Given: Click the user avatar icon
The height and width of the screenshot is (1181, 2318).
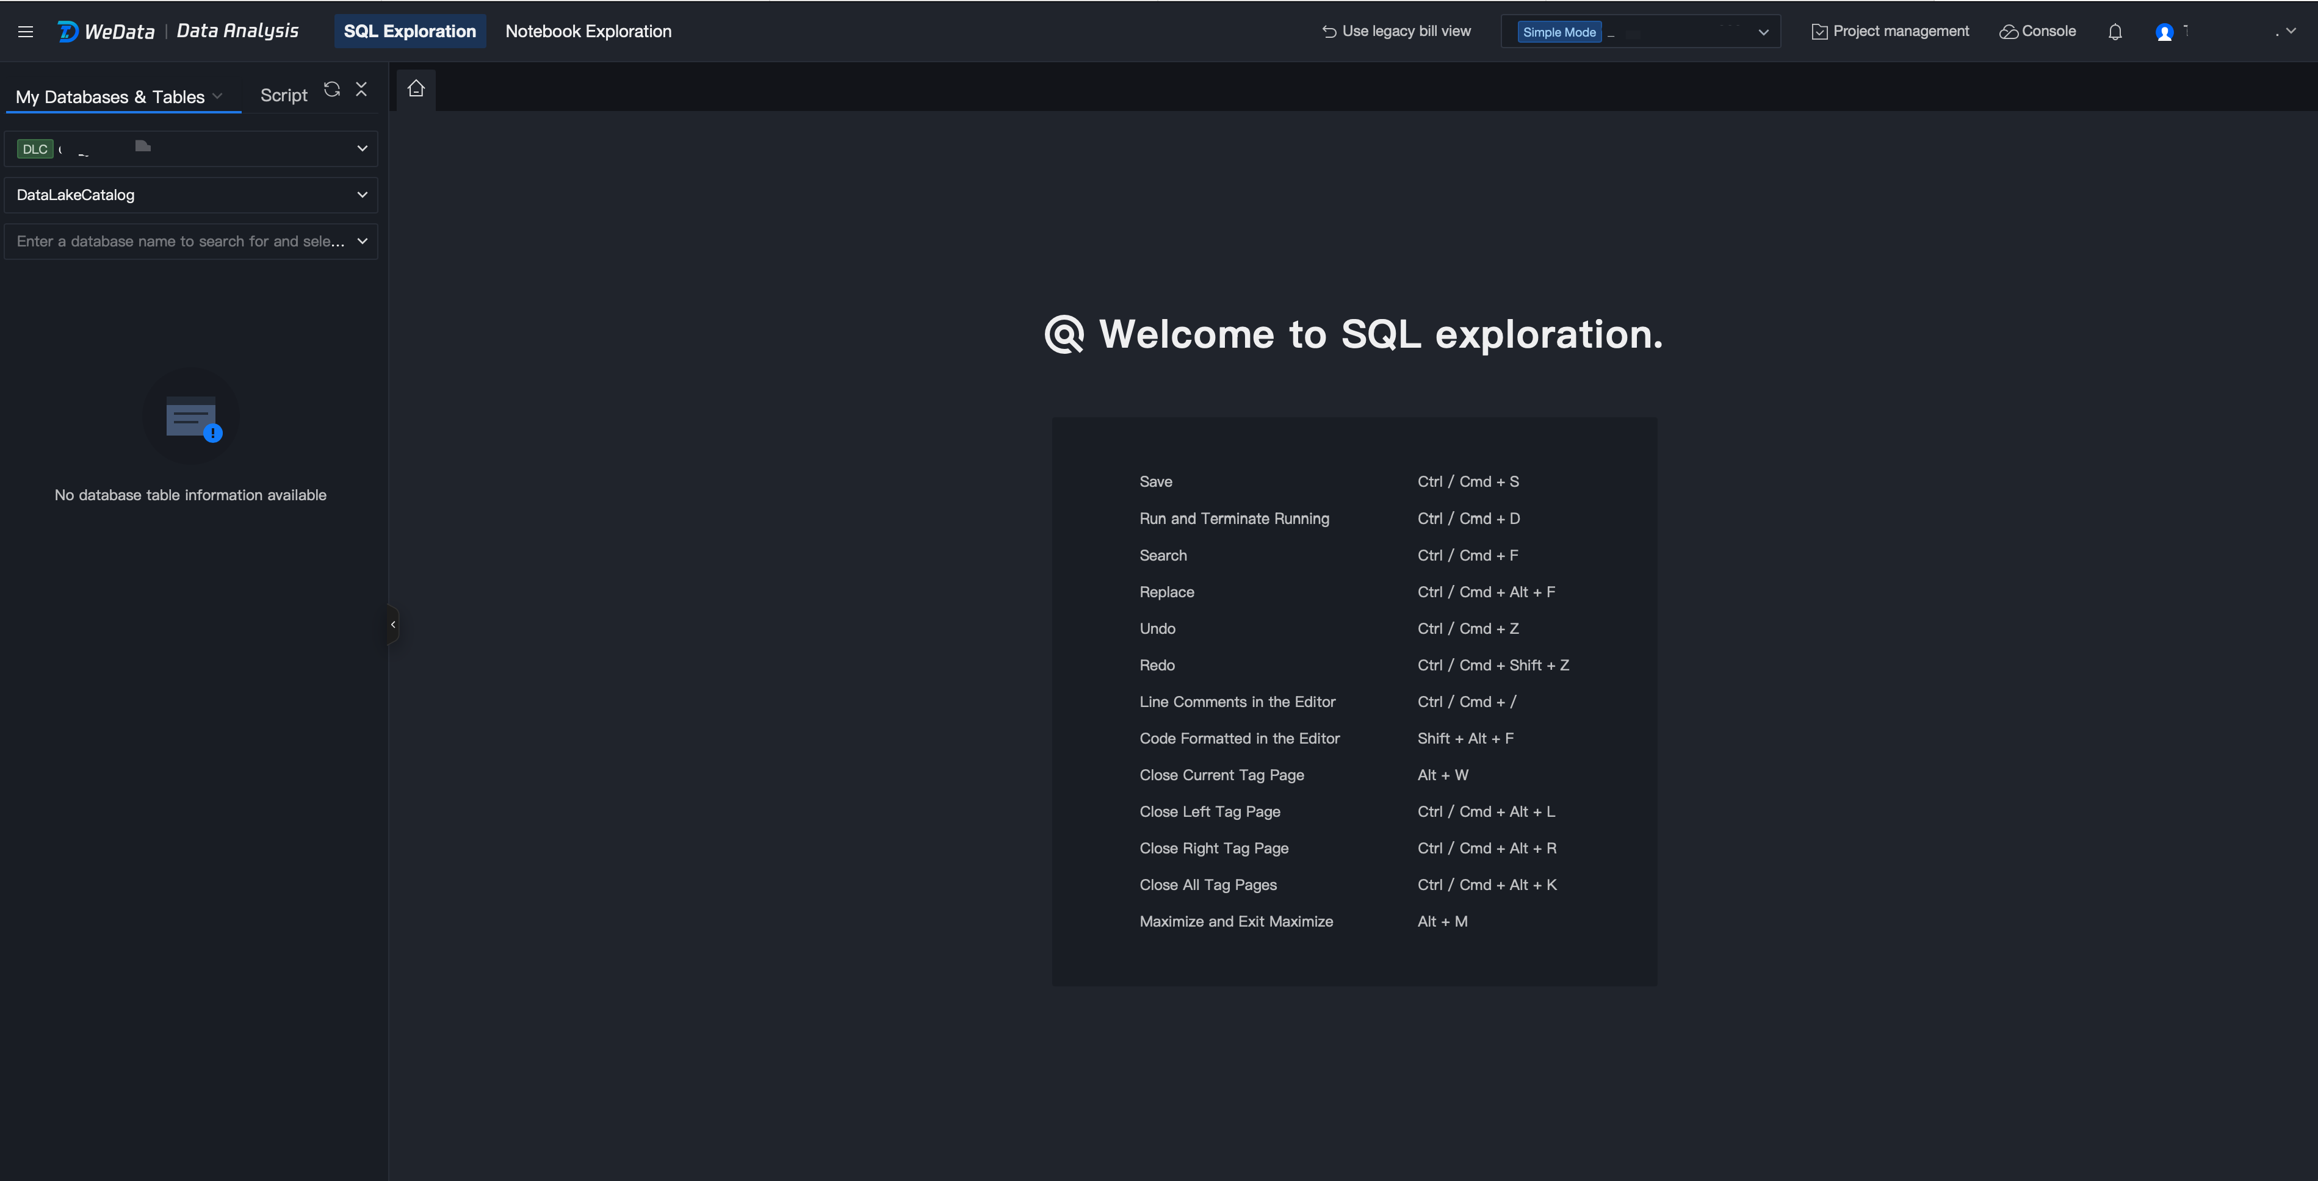Looking at the screenshot, I should (2164, 32).
